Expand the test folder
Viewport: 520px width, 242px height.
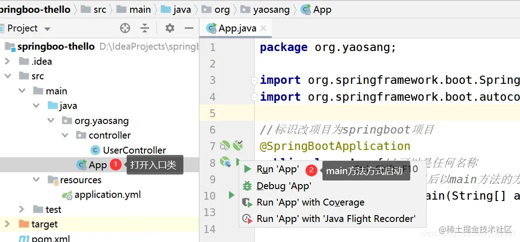coord(22,209)
